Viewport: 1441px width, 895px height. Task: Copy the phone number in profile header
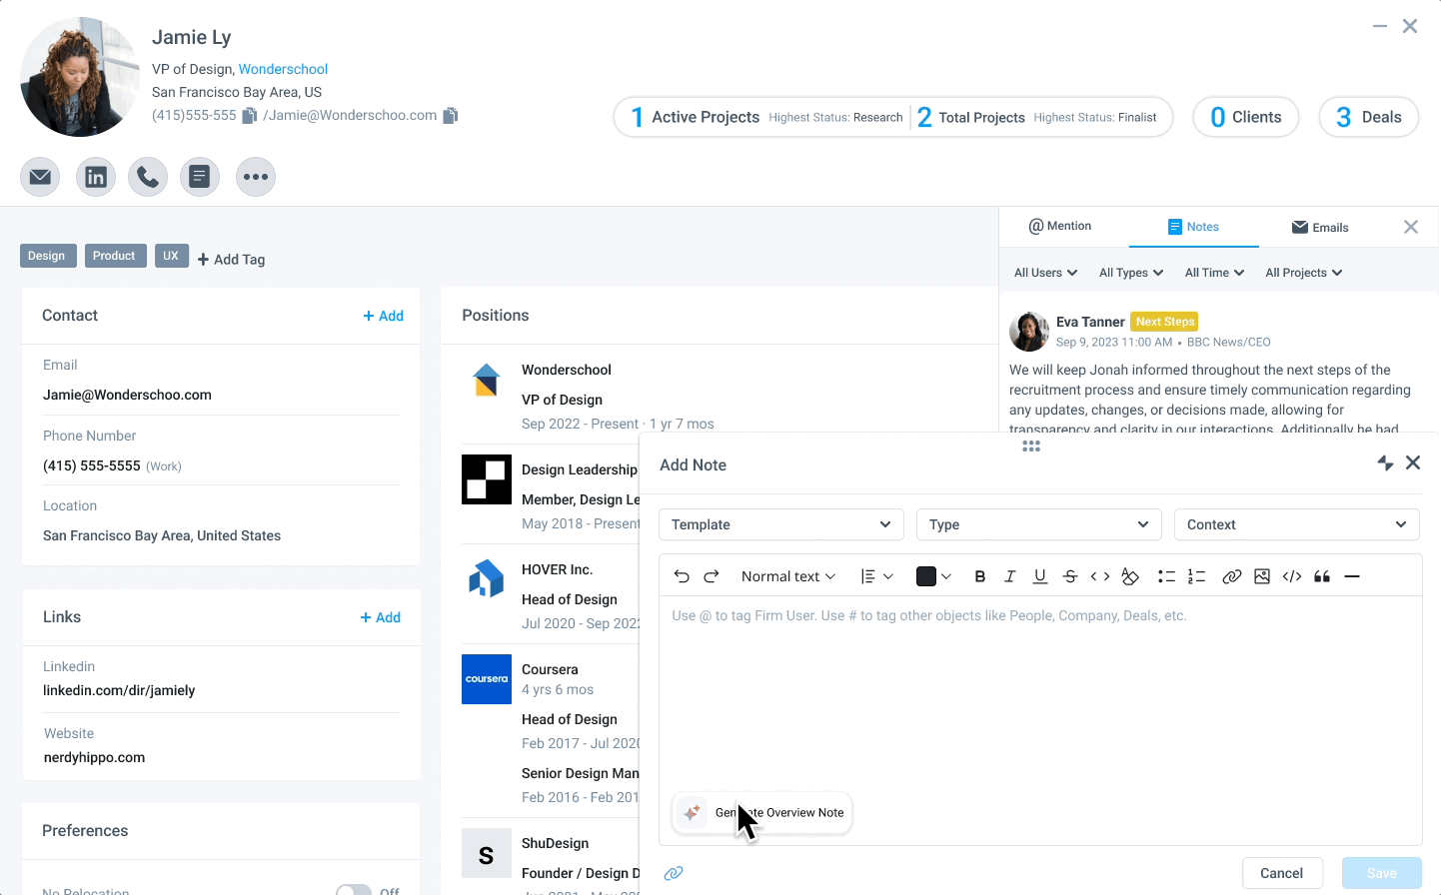[250, 116]
